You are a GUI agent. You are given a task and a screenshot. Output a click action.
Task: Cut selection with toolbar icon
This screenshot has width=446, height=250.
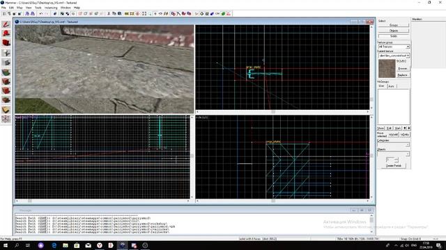[109, 14]
